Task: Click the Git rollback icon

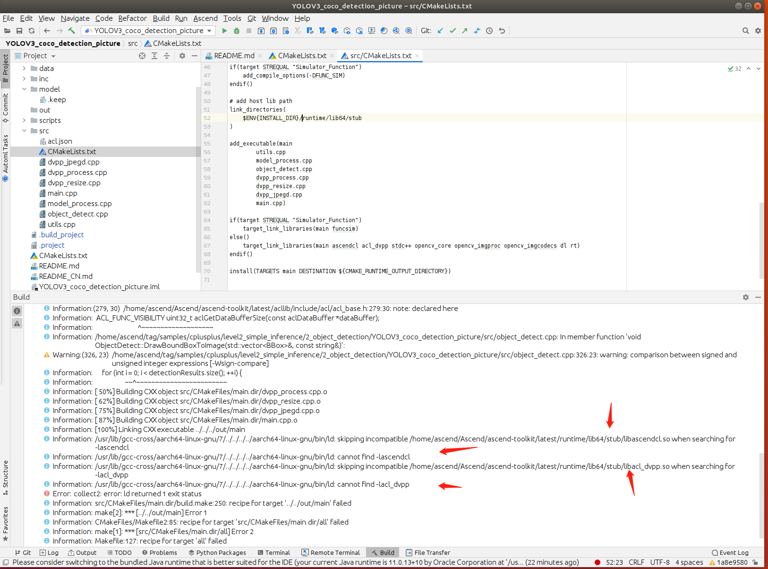Action: tap(502, 31)
